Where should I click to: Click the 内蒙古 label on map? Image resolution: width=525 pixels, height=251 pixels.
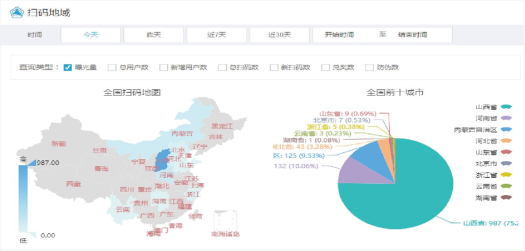(x=182, y=133)
